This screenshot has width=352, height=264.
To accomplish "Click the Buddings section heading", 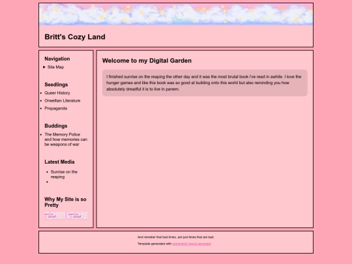I will (x=56, y=126).
